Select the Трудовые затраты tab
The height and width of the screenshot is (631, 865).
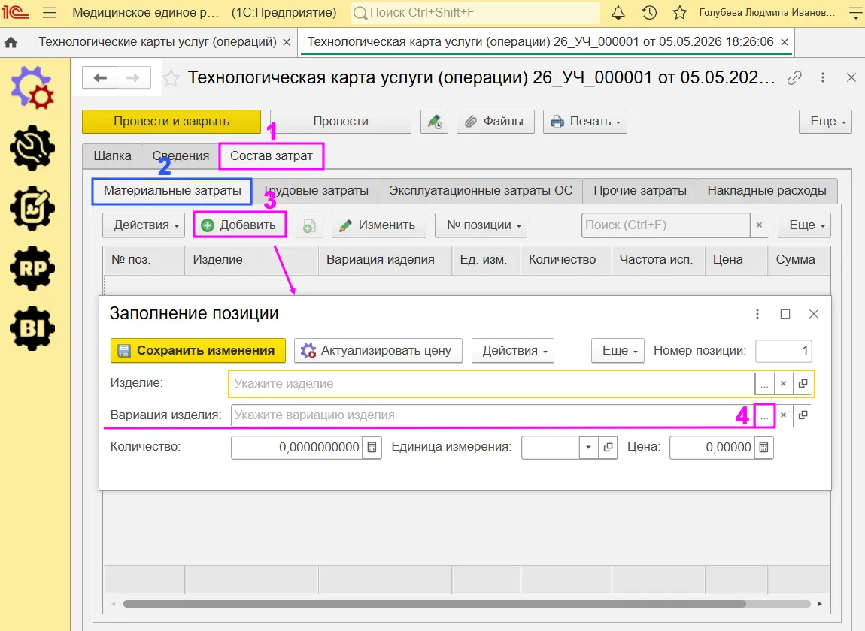[315, 191]
